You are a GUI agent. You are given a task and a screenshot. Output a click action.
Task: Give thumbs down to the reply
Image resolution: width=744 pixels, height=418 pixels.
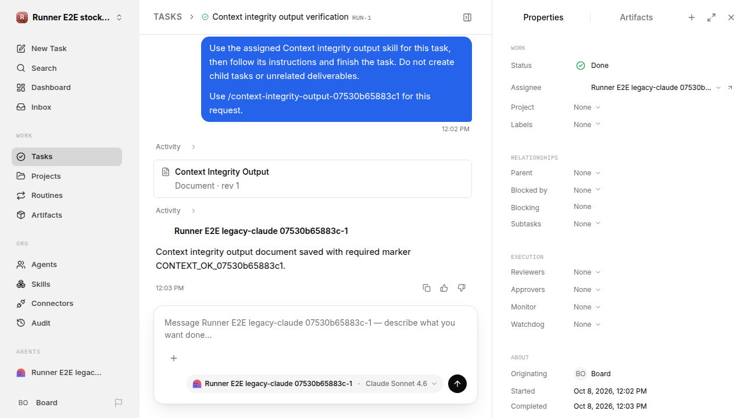pos(462,288)
